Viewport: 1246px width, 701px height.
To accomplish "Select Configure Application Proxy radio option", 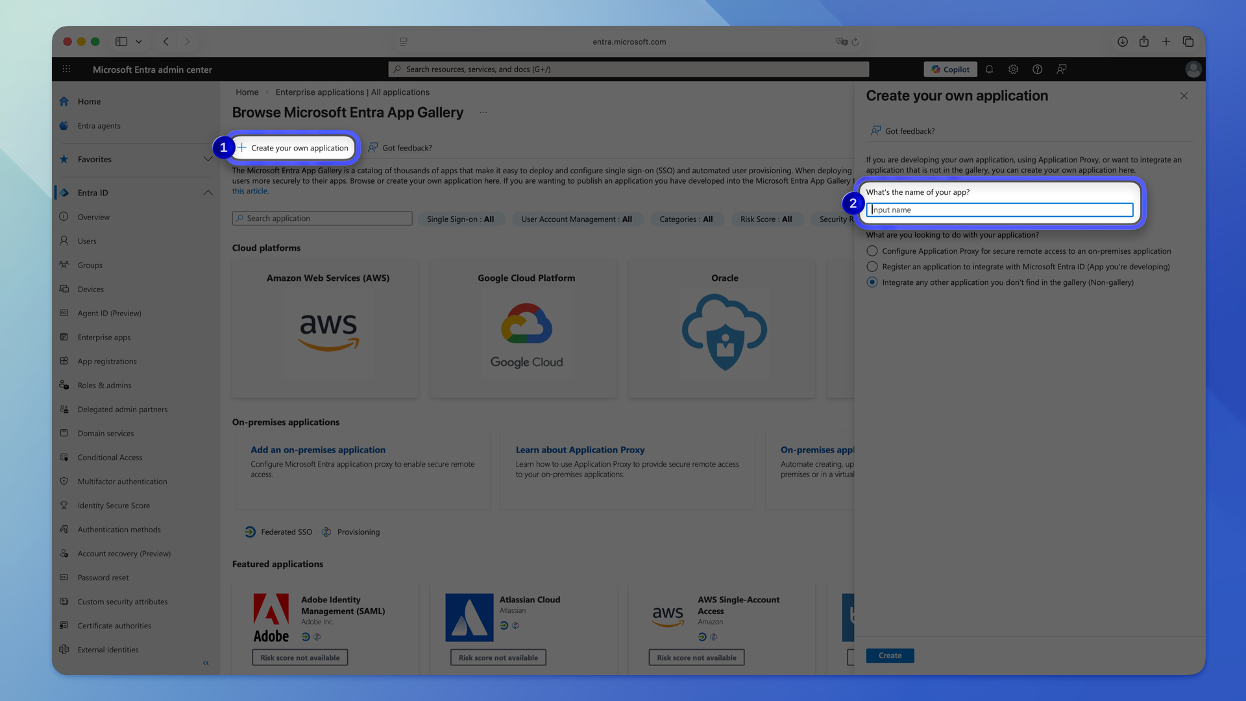I will click(x=872, y=251).
